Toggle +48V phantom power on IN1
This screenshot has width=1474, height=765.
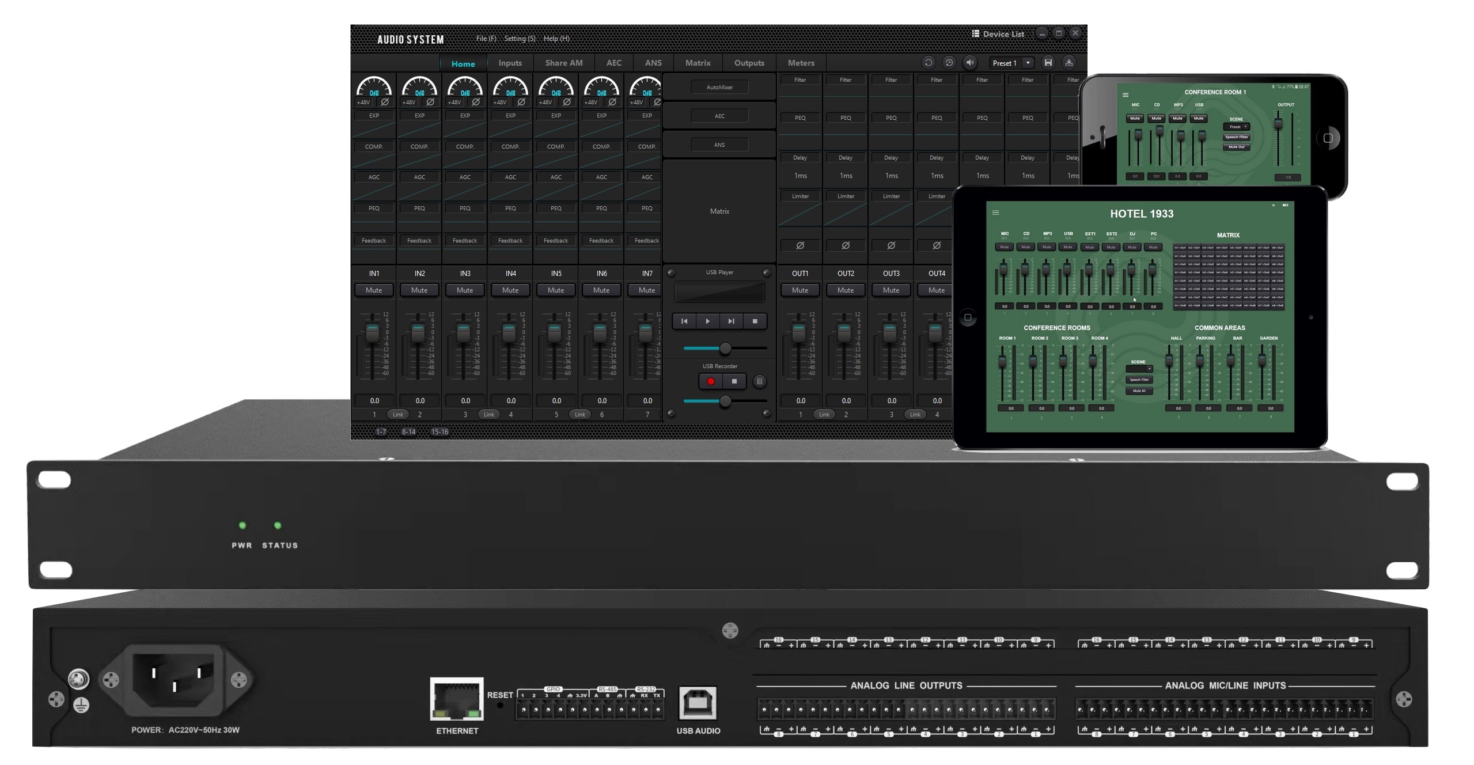pyautogui.click(x=363, y=103)
